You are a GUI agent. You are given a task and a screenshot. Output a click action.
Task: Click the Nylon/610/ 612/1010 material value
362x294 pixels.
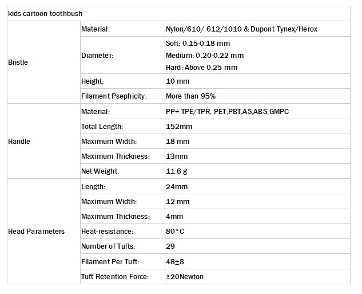coord(240,29)
